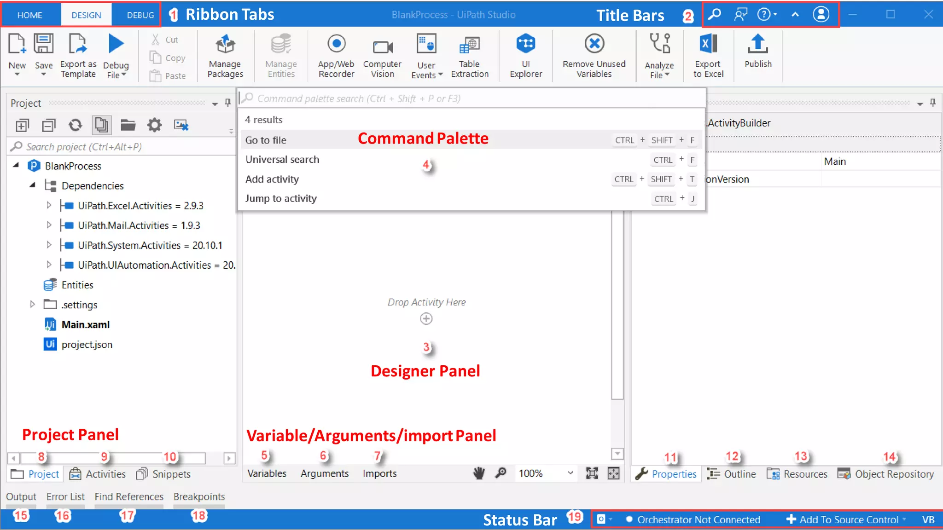Viewport: 943px width, 530px height.
Task: Refresh the Project panel
Action: [x=75, y=125]
